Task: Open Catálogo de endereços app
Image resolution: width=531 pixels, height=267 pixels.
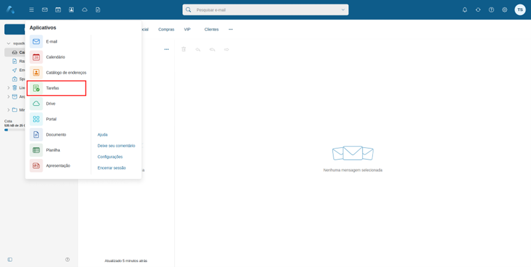Action: pyautogui.click(x=58, y=73)
